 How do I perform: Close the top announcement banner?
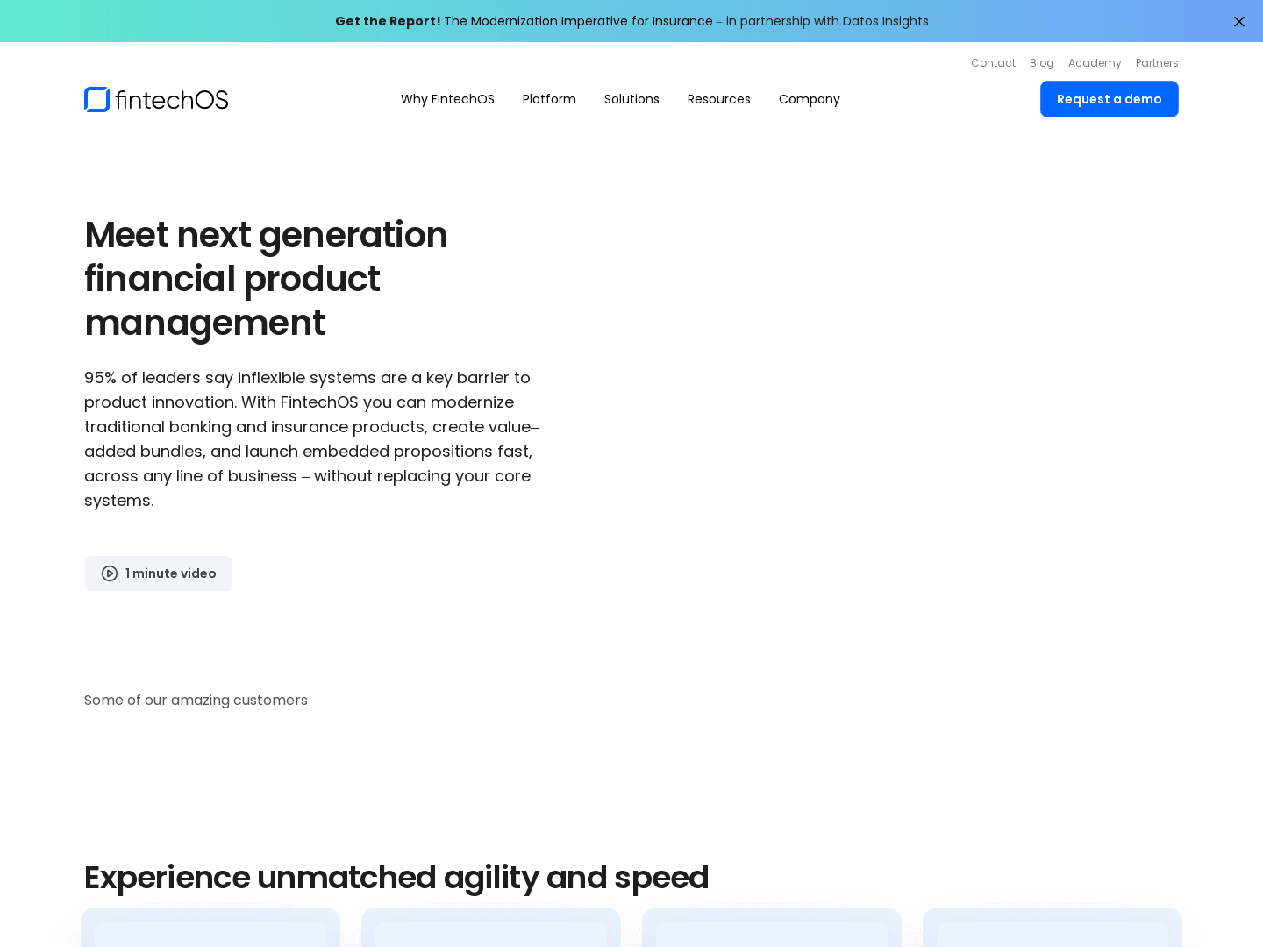[1238, 22]
